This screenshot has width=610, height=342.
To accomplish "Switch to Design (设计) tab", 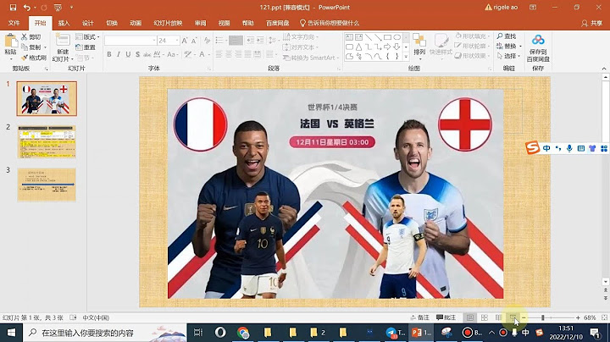I will click(88, 24).
